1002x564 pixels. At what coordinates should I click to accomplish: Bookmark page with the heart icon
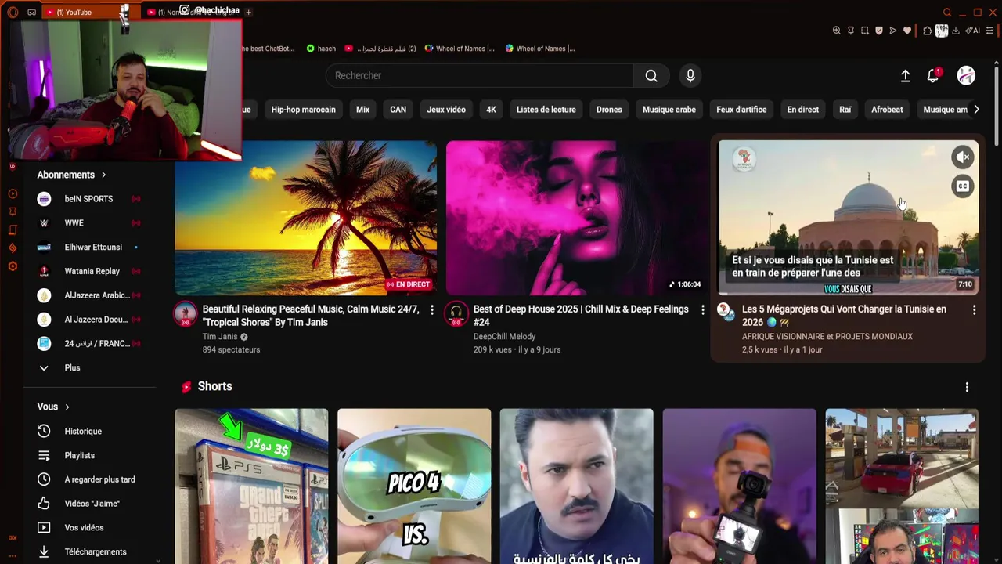pyautogui.click(x=907, y=31)
